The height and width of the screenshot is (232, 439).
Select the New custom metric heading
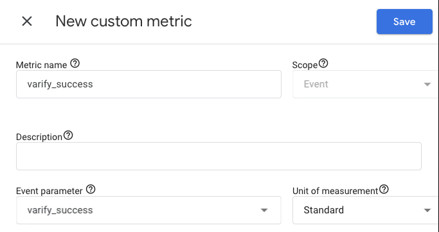(123, 21)
